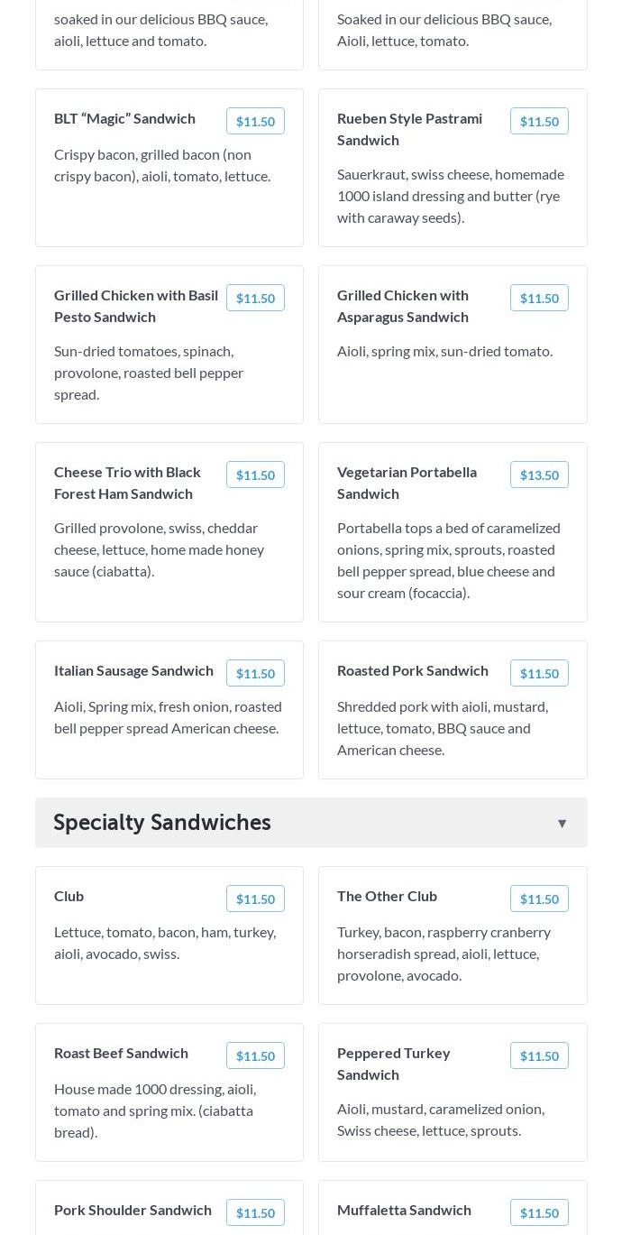Click the Specialty Sandwiches header
Image resolution: width=622 pixels, height=1235 pixels.
coord(162,823)
